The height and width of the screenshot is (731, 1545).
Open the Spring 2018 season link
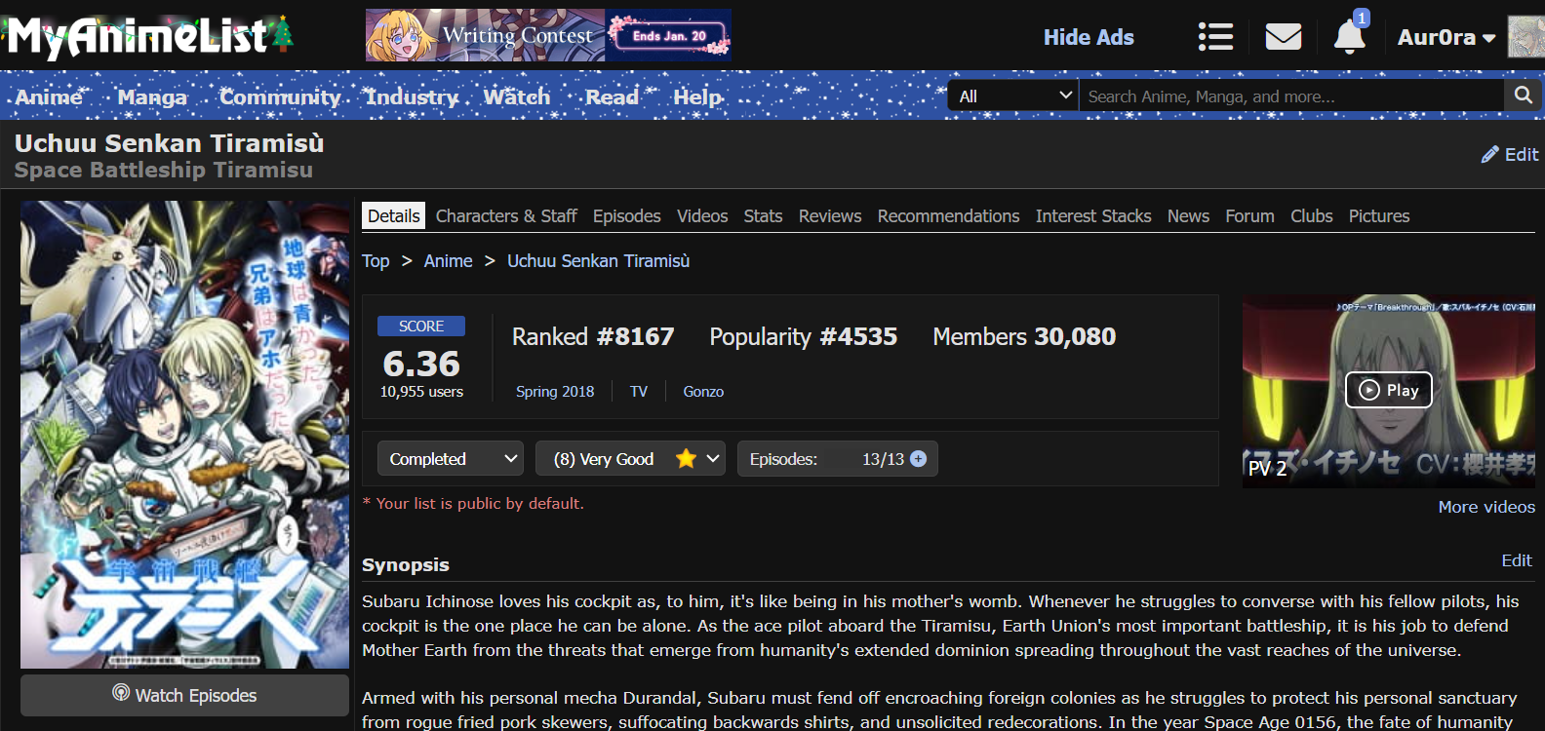555,392
